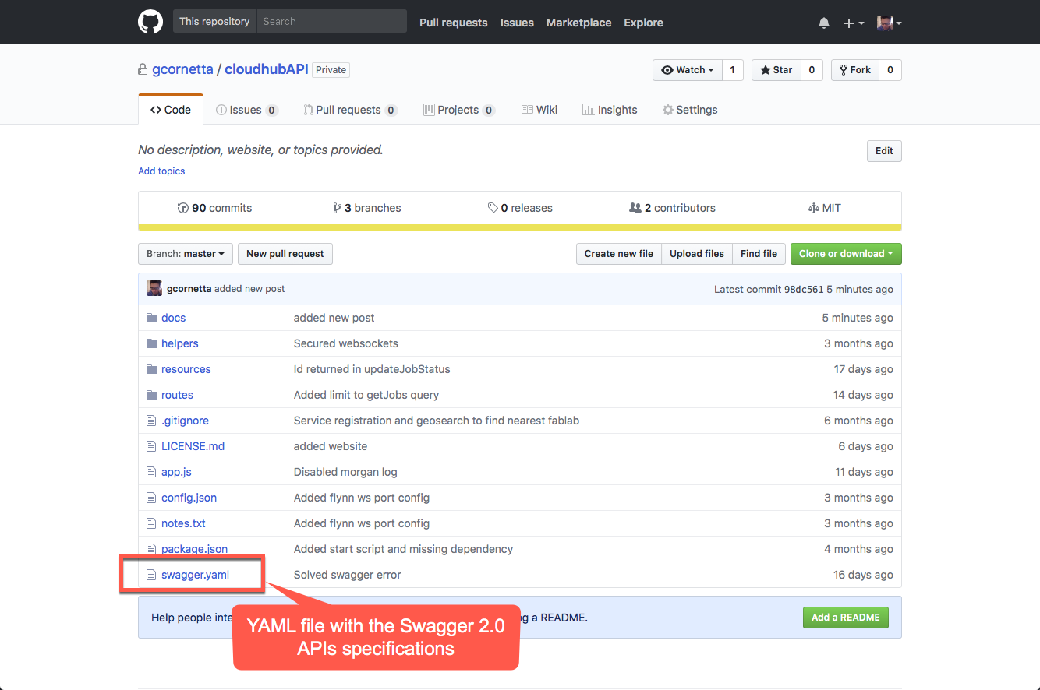This screenshot has width=1040, height=690.
Task: View the 2 contributors
Action: pos(672,208)
